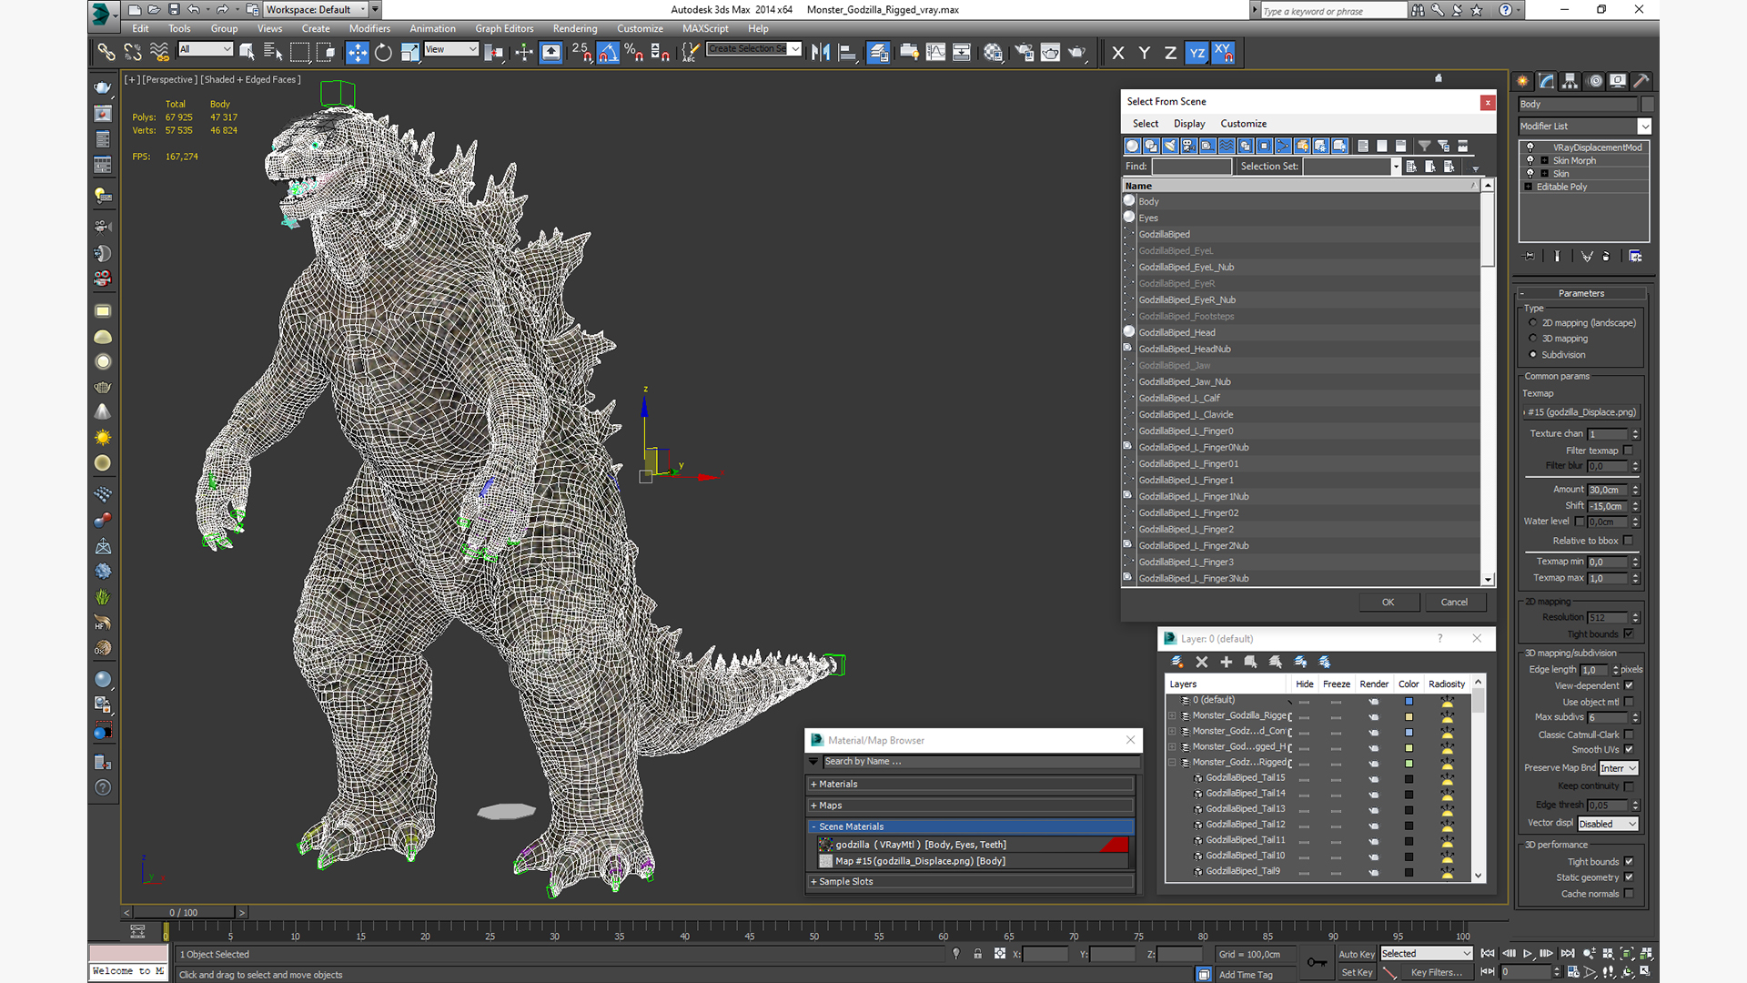Image resolution: width=1747 pixels, height=983 pixels.
Task: Click the Key Filters button
Action: [1436, 972]
